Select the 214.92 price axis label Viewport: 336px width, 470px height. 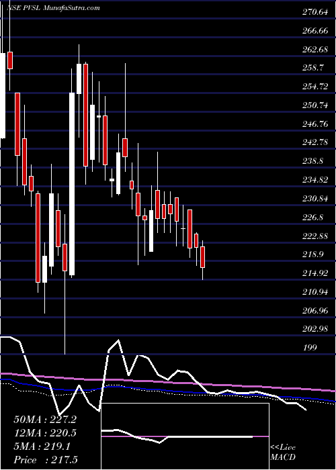tap(314, 273)
